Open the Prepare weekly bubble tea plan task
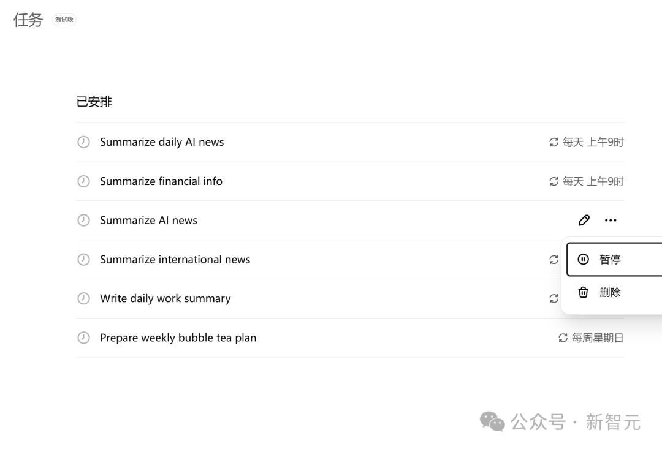662x449 pixels. pyautogui.click(x=178, y=338)
